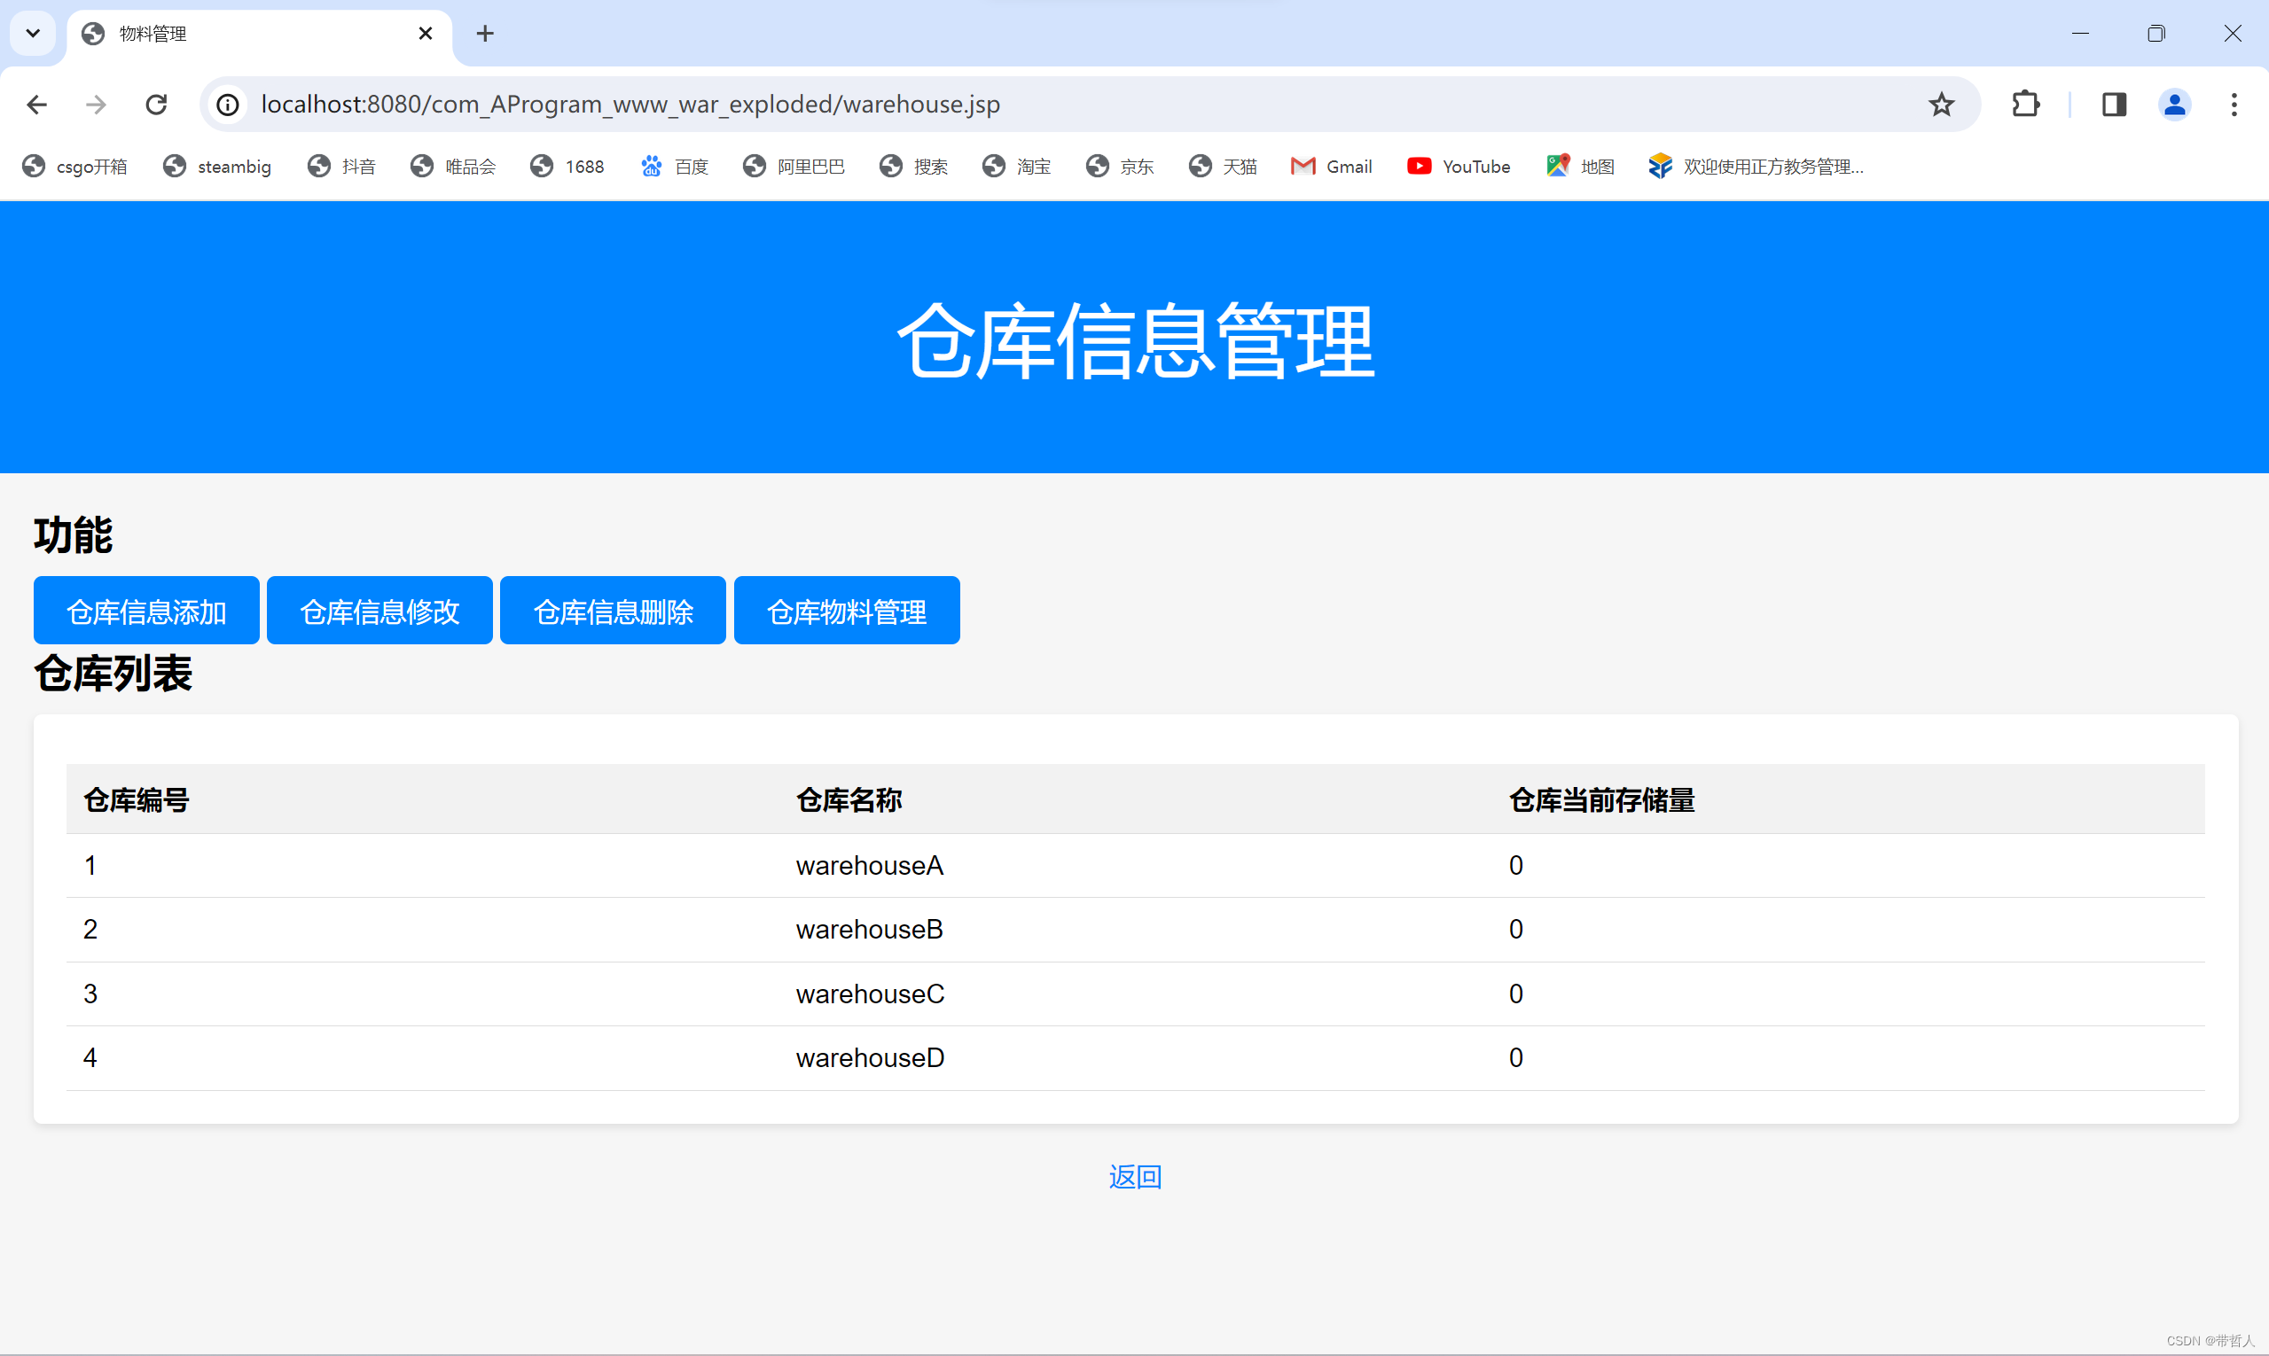Toggle the browser side panel icon

coord(2114,105)
